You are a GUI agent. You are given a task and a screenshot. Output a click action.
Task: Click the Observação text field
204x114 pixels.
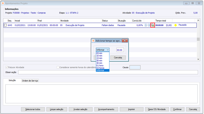click(108, 72)
